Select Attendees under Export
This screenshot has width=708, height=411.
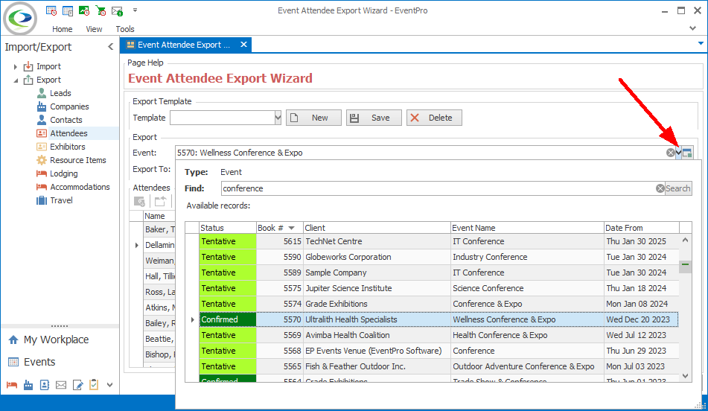coord(68,133)
